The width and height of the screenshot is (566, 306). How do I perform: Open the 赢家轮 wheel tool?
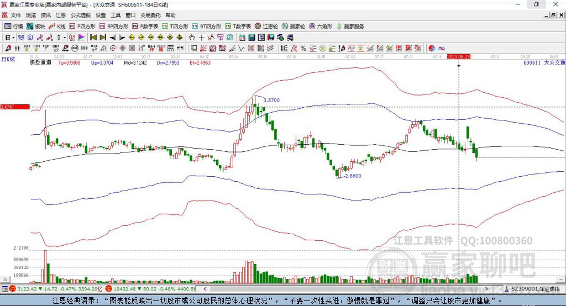tap(294, 27)
